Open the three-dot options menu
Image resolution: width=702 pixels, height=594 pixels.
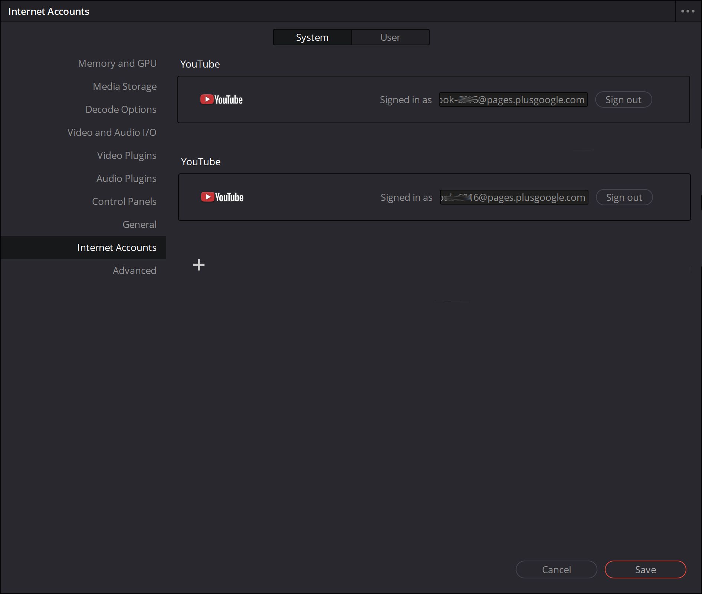688,11
